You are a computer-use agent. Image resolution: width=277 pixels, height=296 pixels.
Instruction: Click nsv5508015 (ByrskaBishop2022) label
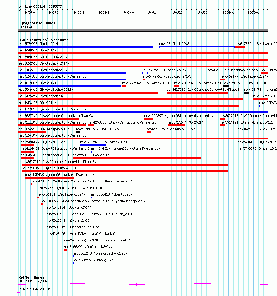pos(73,227)
